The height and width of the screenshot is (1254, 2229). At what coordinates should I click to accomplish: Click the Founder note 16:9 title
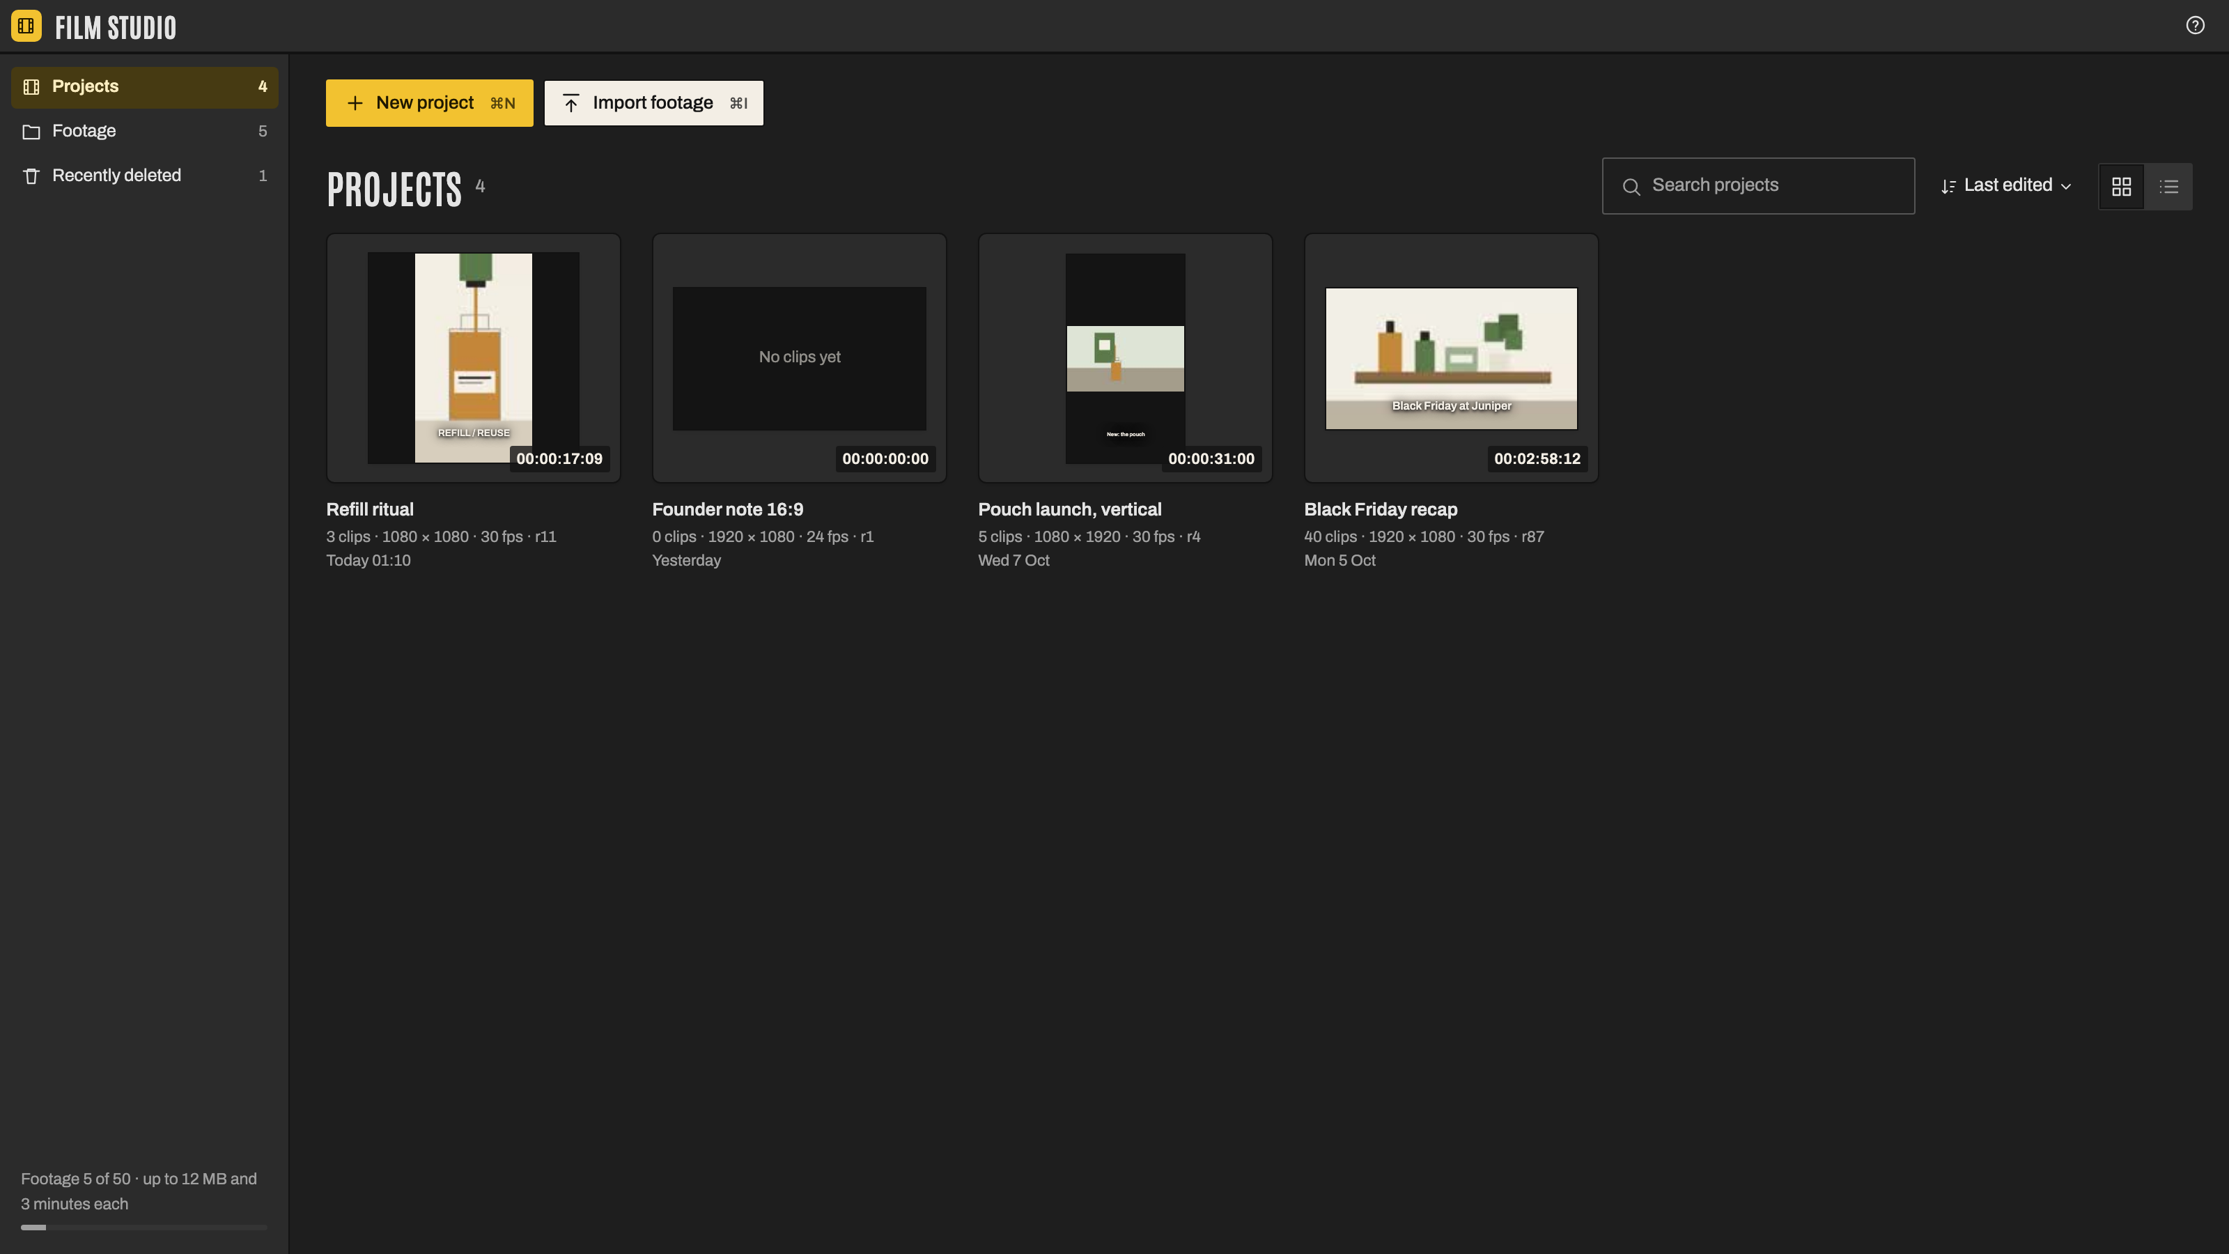[x=728, y=510]
